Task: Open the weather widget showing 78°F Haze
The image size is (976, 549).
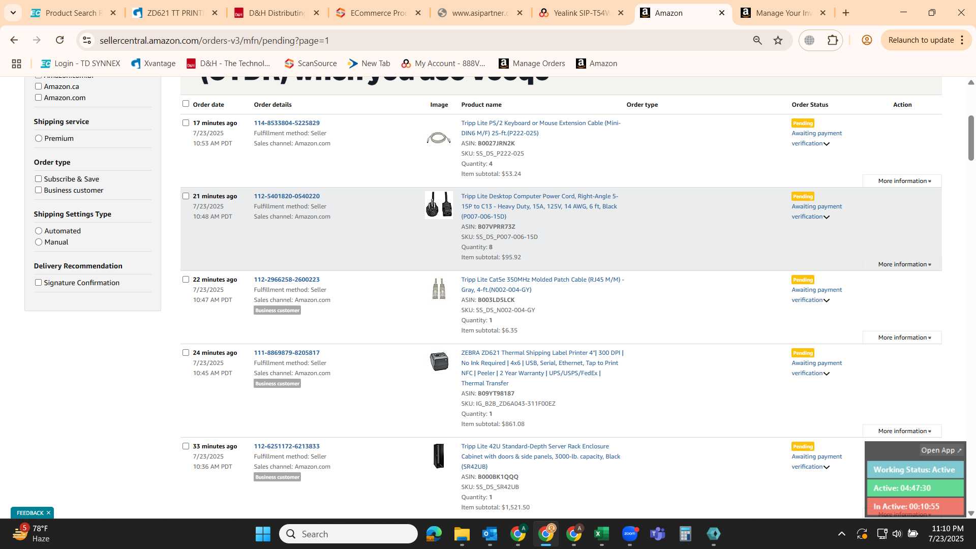Action: [x=32, y=534]
